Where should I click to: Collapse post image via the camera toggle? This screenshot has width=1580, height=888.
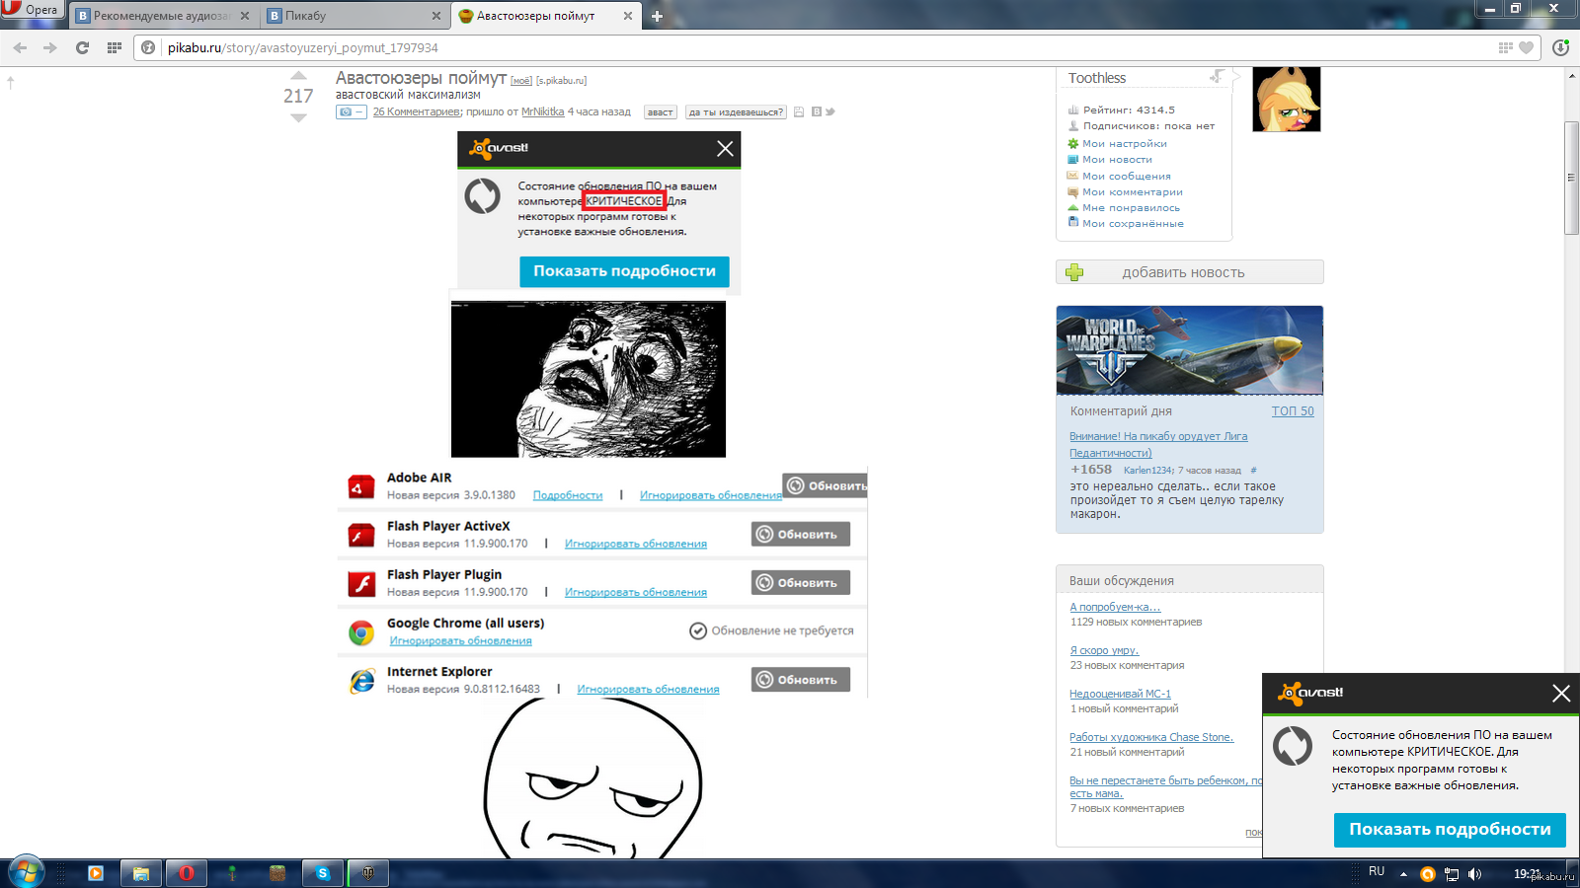tap(351, 112)
